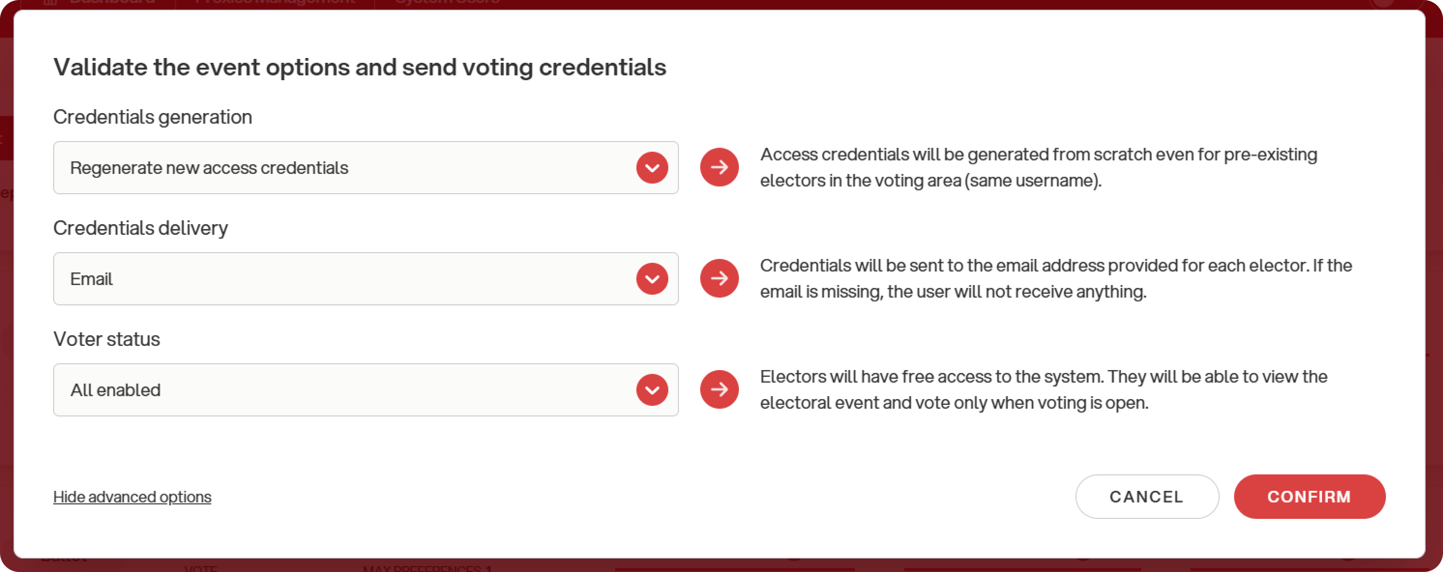Confirm sending voting credentials

[1309, 497]
